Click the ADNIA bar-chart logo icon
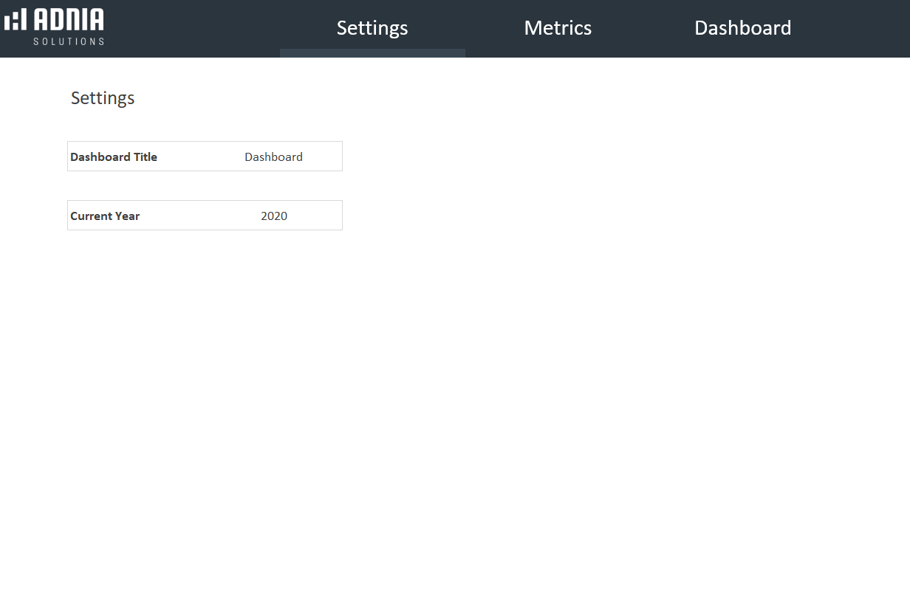 [x=16, y=20]
